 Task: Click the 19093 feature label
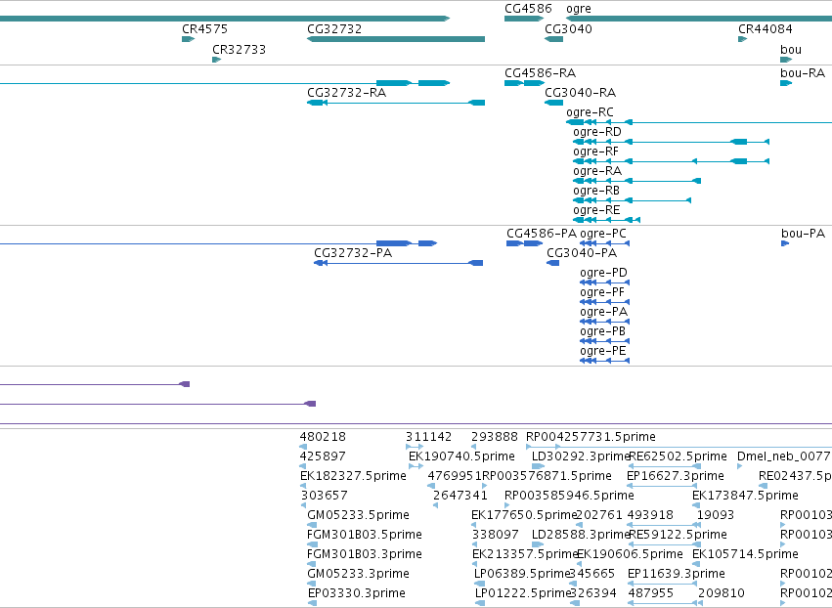point(716,516)
